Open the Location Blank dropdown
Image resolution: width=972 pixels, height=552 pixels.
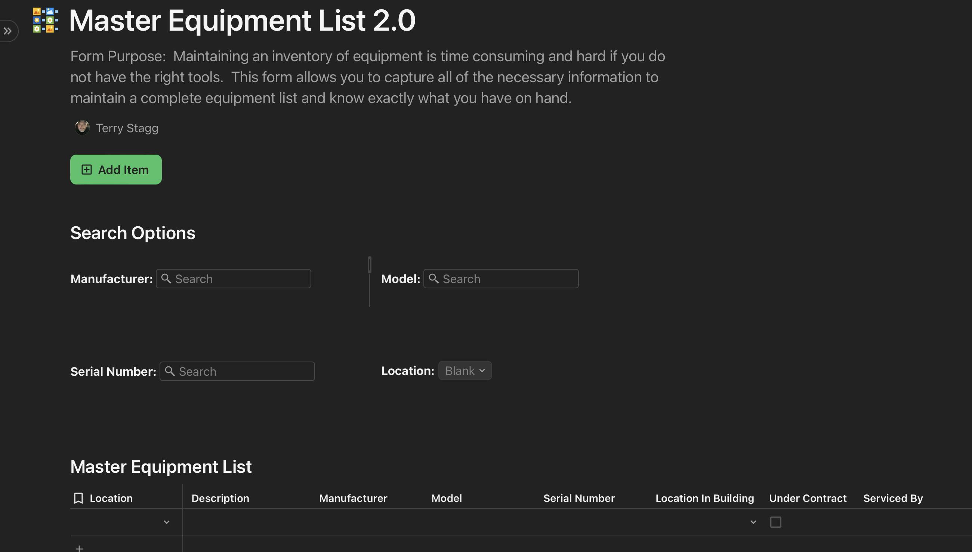[x=465, y=370]
